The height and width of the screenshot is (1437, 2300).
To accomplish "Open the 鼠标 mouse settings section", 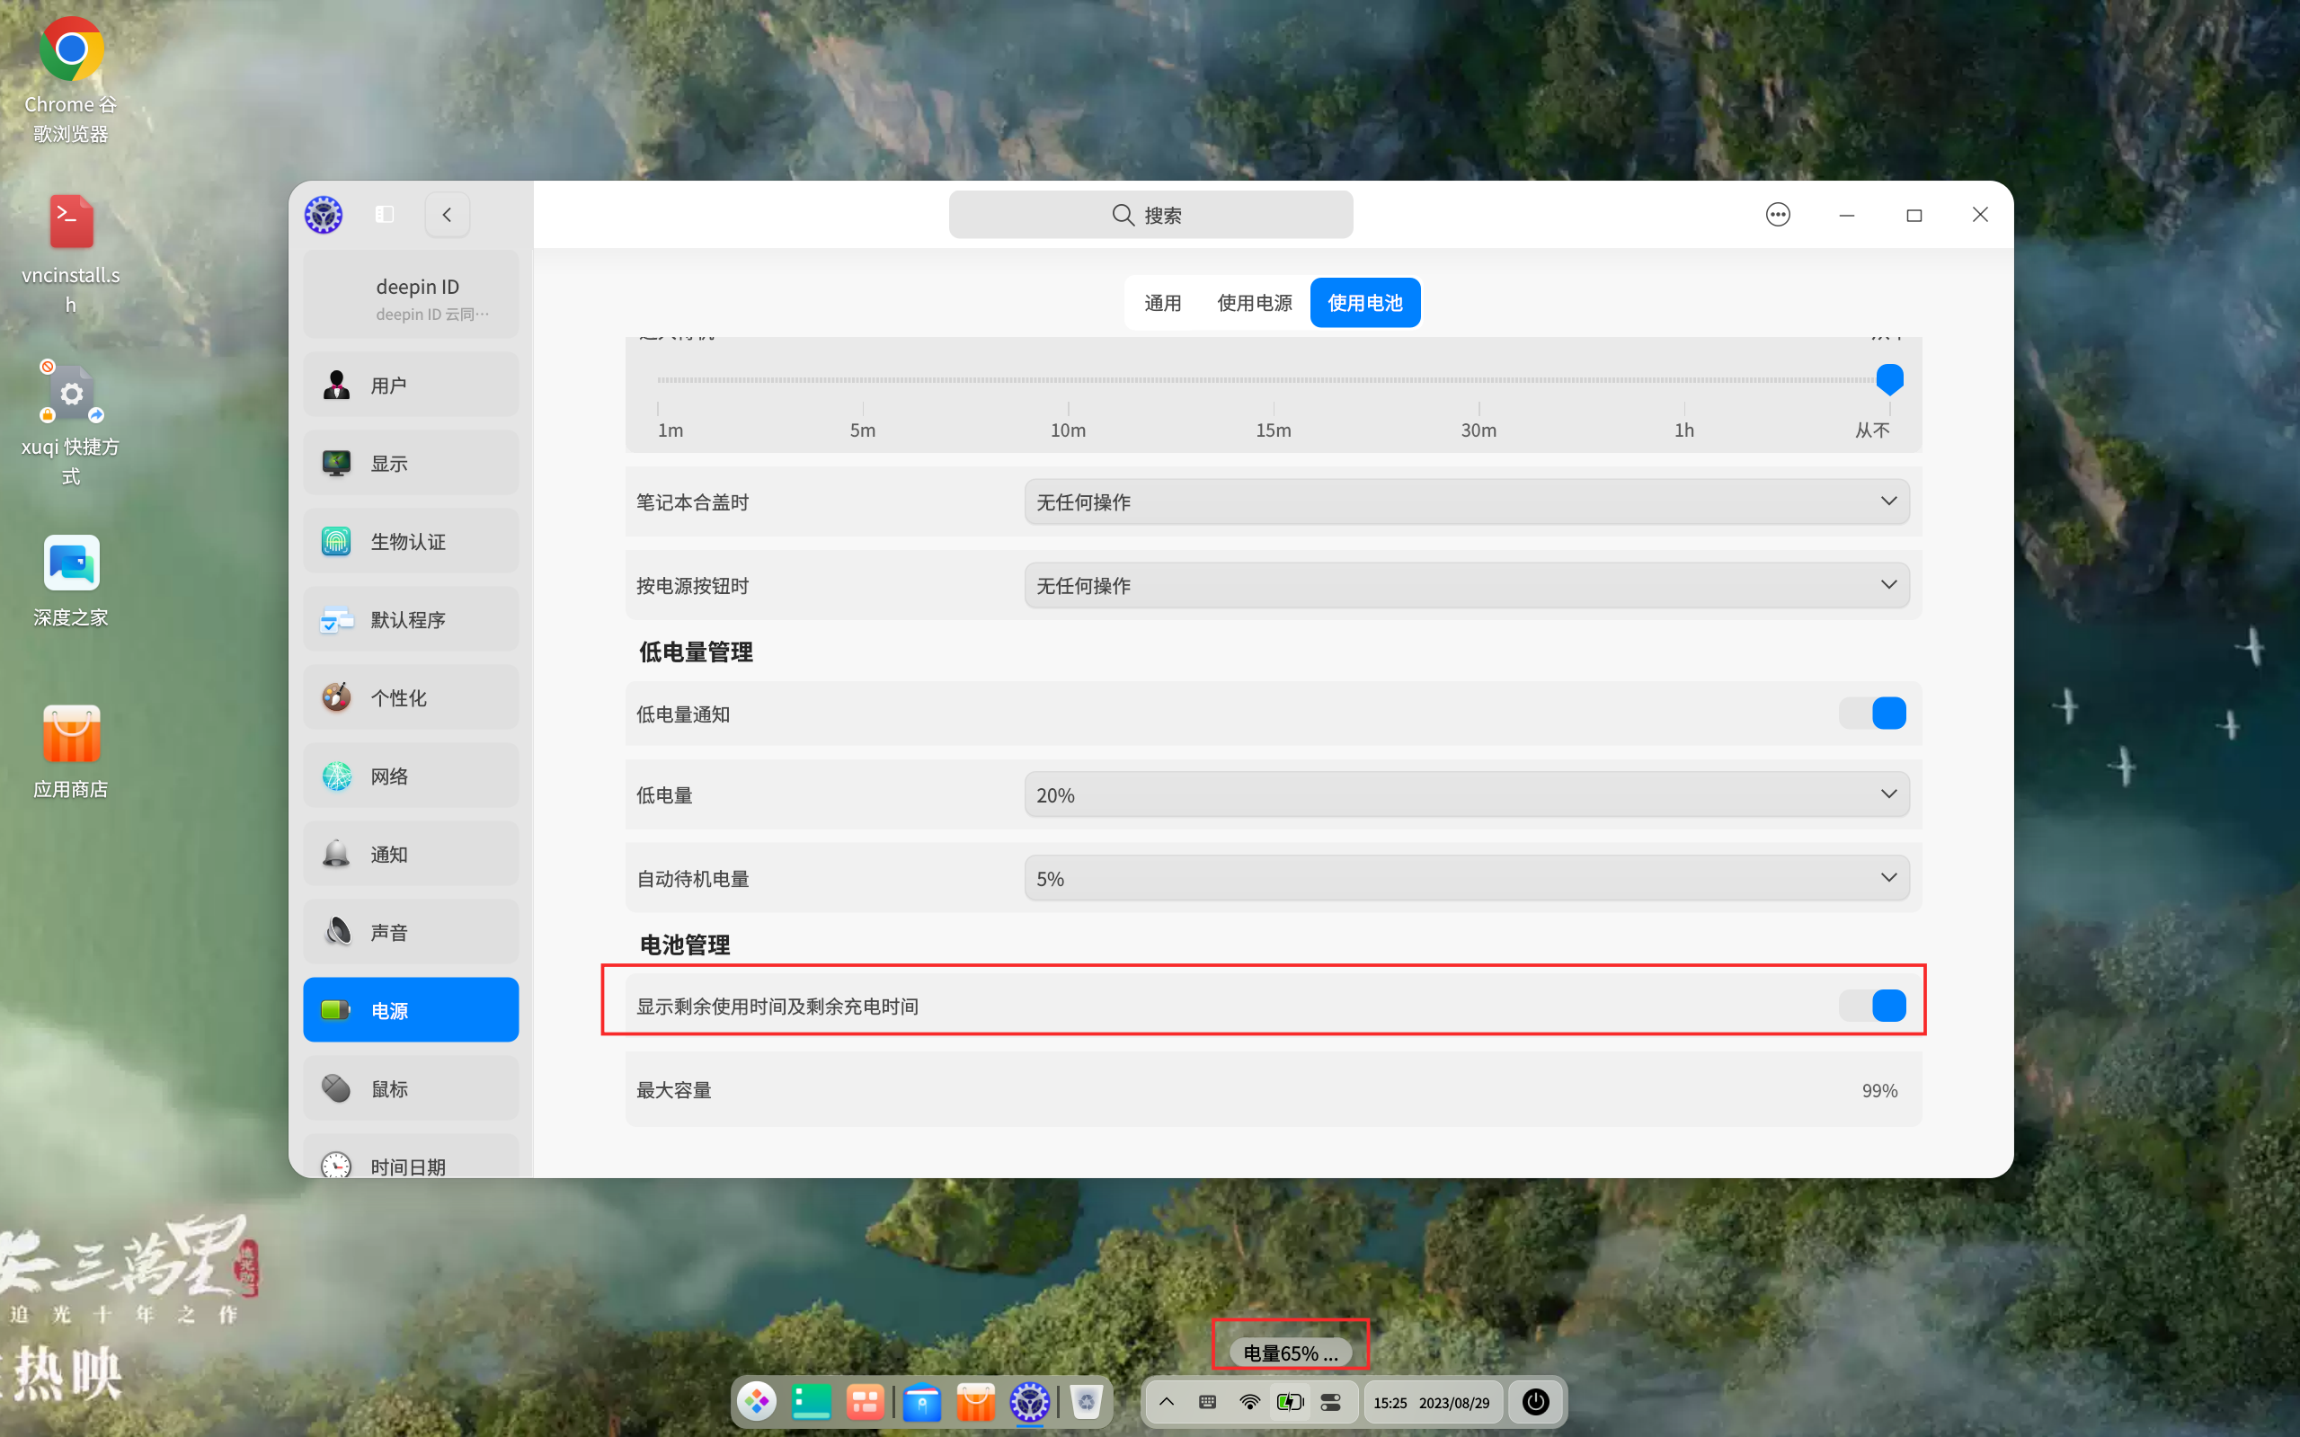I will tap(411, 1088).
